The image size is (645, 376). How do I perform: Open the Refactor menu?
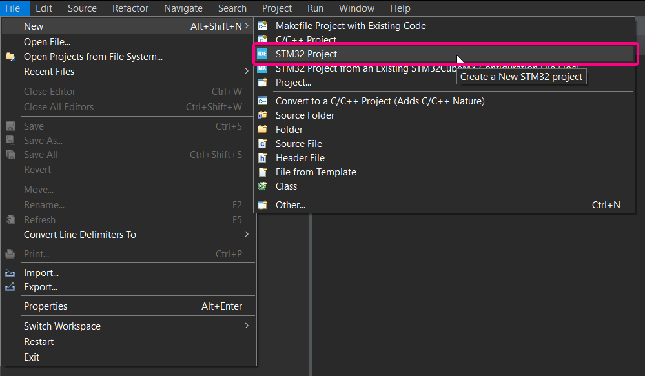130,8
